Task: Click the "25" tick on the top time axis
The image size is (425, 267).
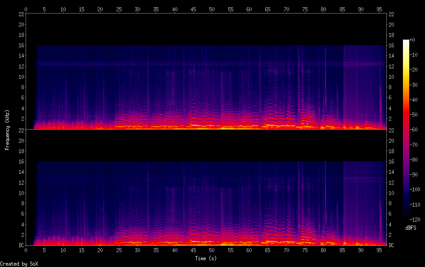Action: click(119, 9)
